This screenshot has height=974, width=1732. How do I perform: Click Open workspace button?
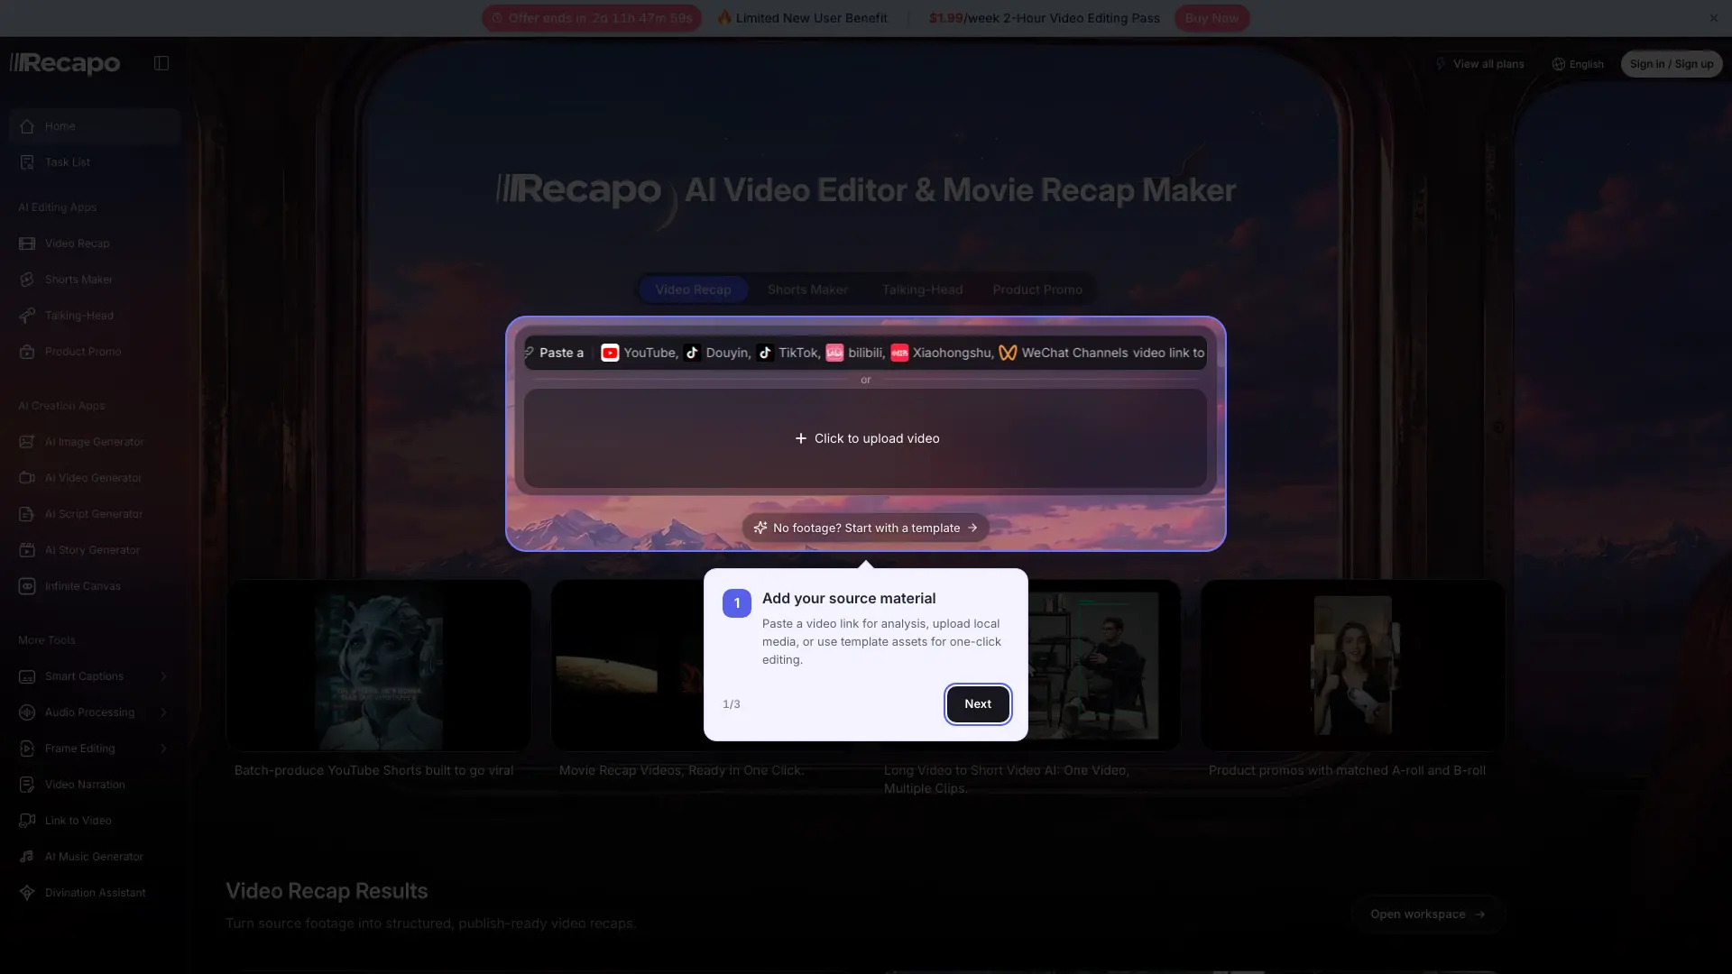[x=1427, y=914]
